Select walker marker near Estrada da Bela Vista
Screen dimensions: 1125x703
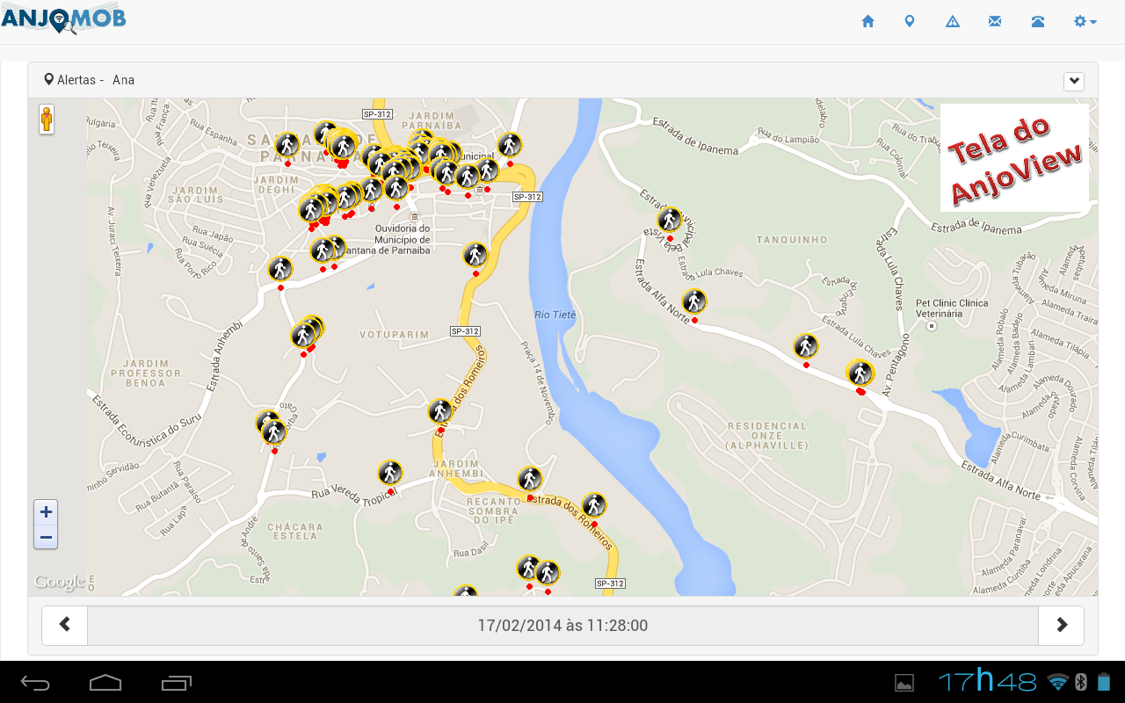pyautogui.click(x=670, y=220)
